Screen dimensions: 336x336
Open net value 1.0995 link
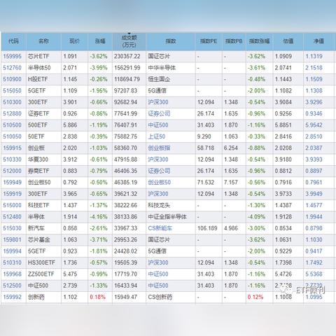pos(314,297)
